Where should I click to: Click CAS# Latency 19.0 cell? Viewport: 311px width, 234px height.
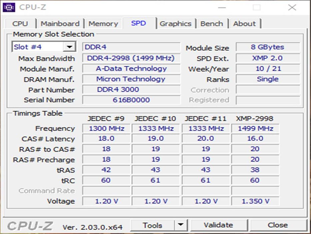click(x=156, y=138)
